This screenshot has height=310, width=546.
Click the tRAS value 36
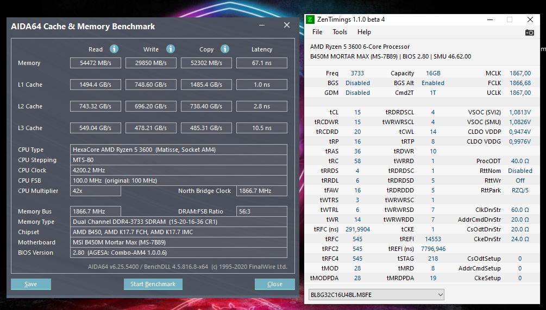pos(357,151)
